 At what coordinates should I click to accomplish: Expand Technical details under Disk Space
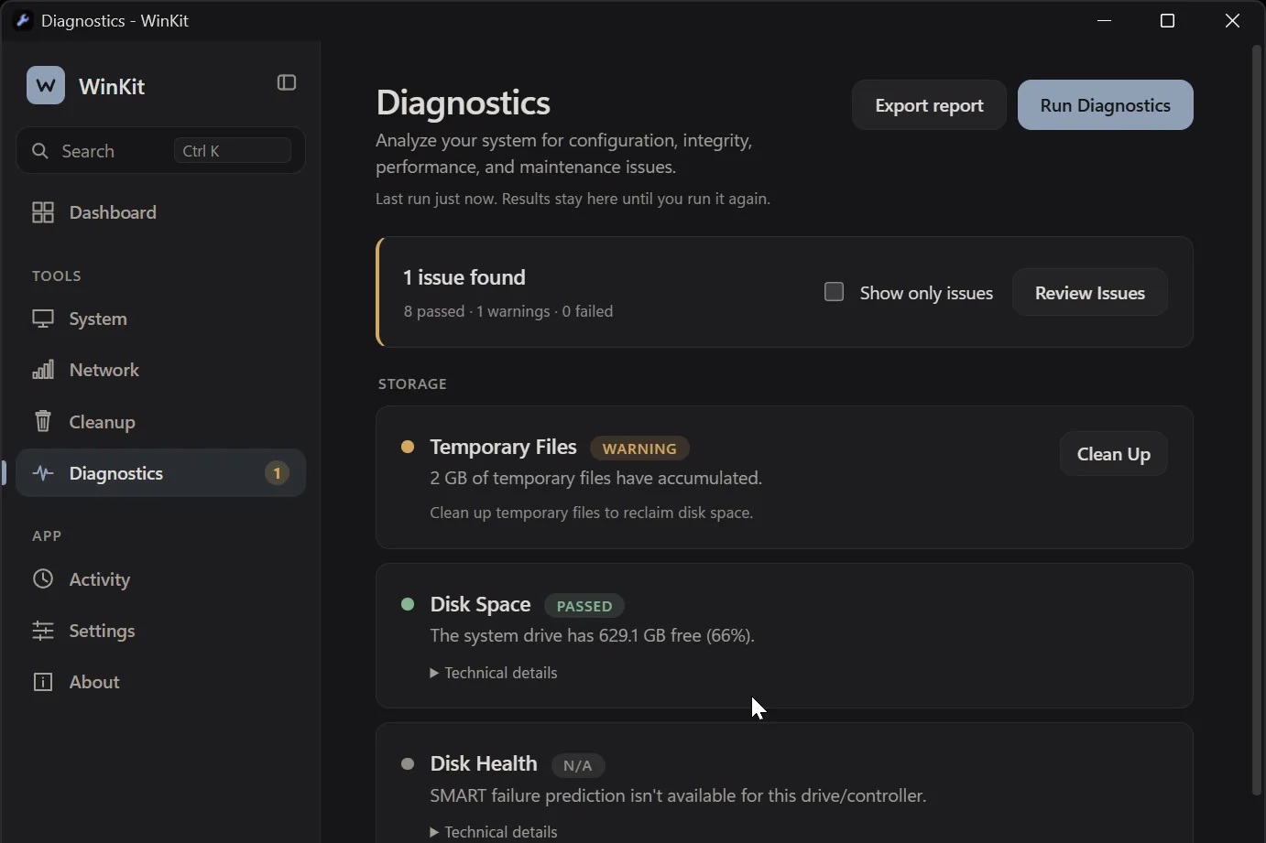494,673
